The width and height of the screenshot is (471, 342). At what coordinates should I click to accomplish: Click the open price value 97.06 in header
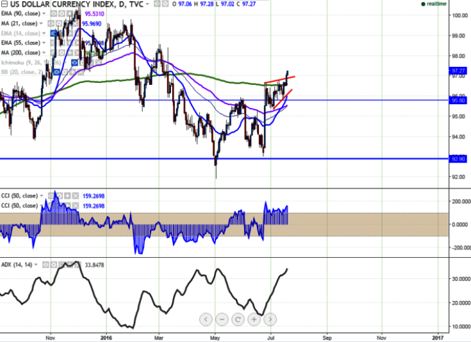185,4
